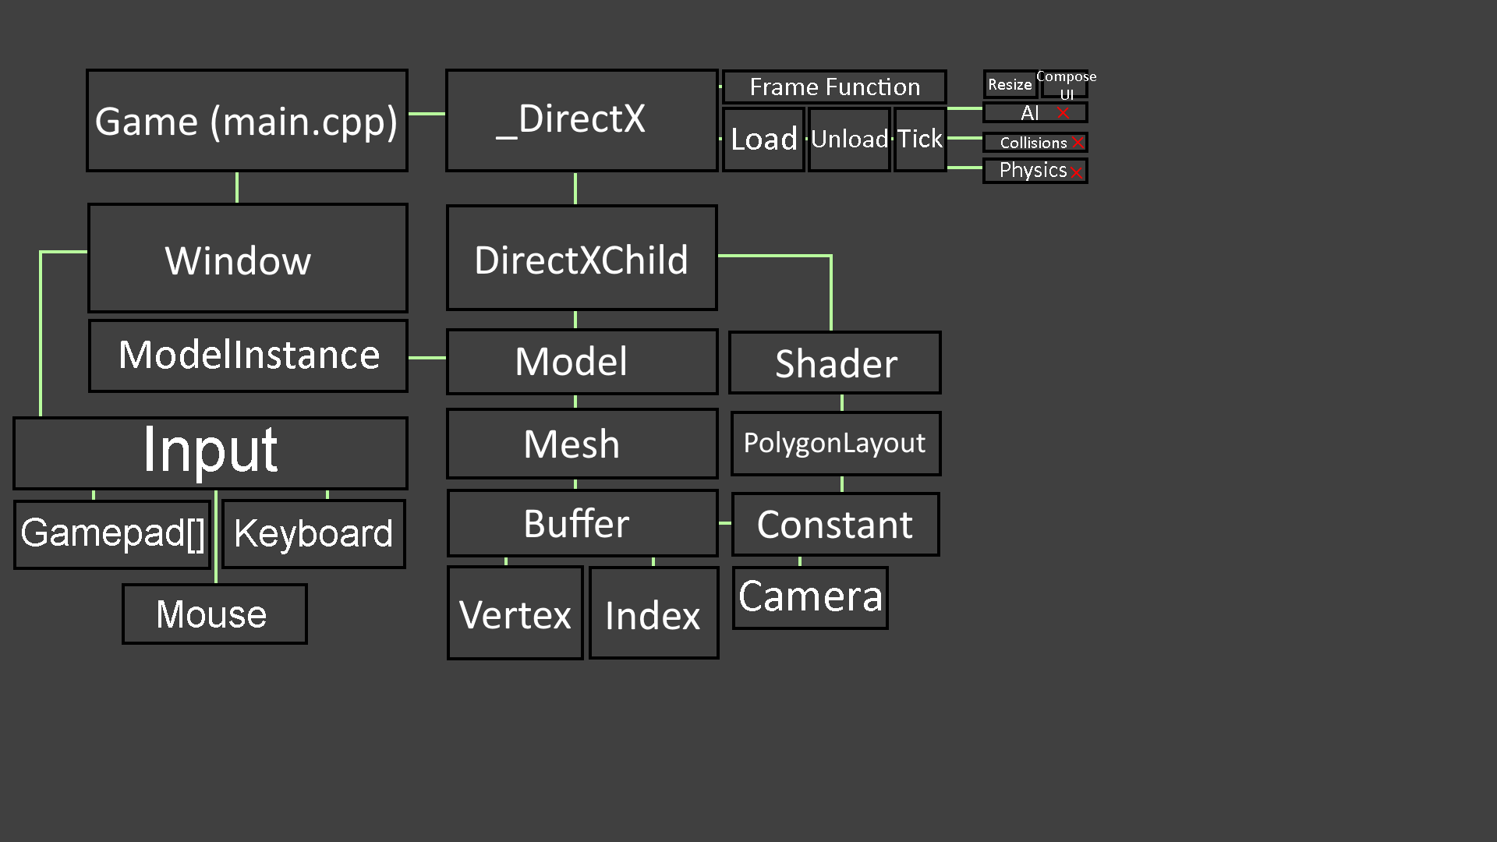The width and height of the screenshot is (1497, 842).
Task: Click the _DirectX box
Action: [582, 120]
